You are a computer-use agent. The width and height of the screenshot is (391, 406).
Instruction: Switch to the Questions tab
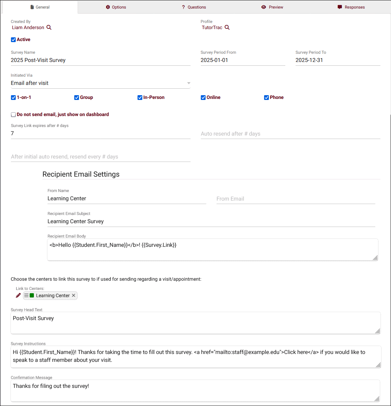(194, 7)
